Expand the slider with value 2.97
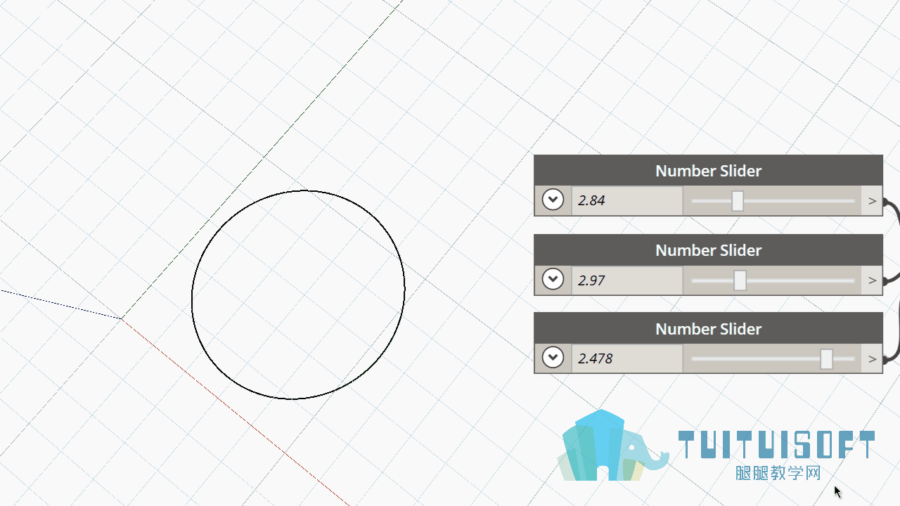 (x=553, y=280)
